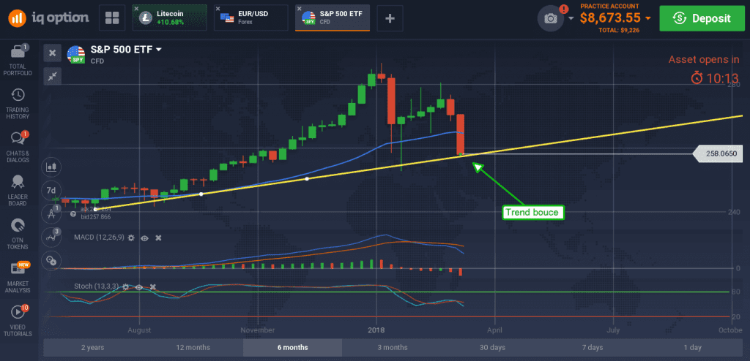Select the 6 months time range

(x=293, y=347)
